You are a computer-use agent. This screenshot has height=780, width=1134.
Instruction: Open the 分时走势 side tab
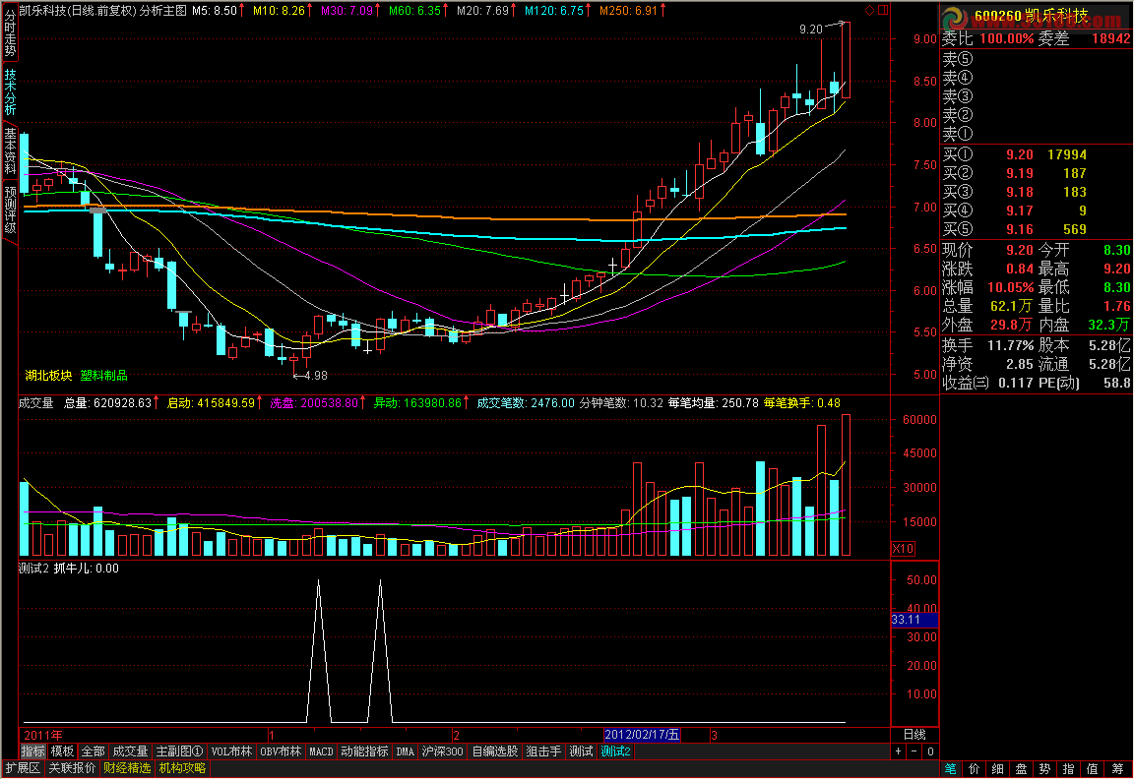[10, 33]
